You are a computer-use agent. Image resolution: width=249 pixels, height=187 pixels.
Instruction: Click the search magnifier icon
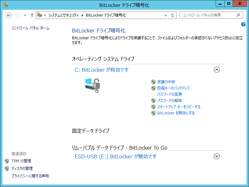(x=238, y=15)
